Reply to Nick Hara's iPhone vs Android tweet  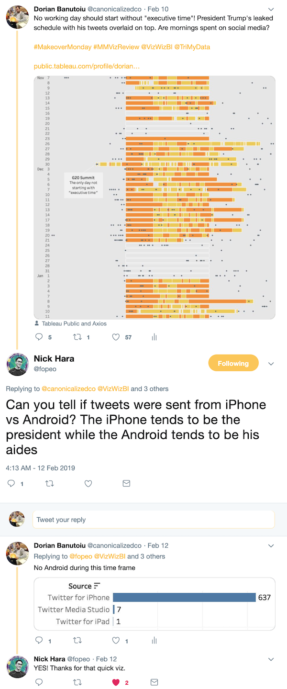pos(12,484)
